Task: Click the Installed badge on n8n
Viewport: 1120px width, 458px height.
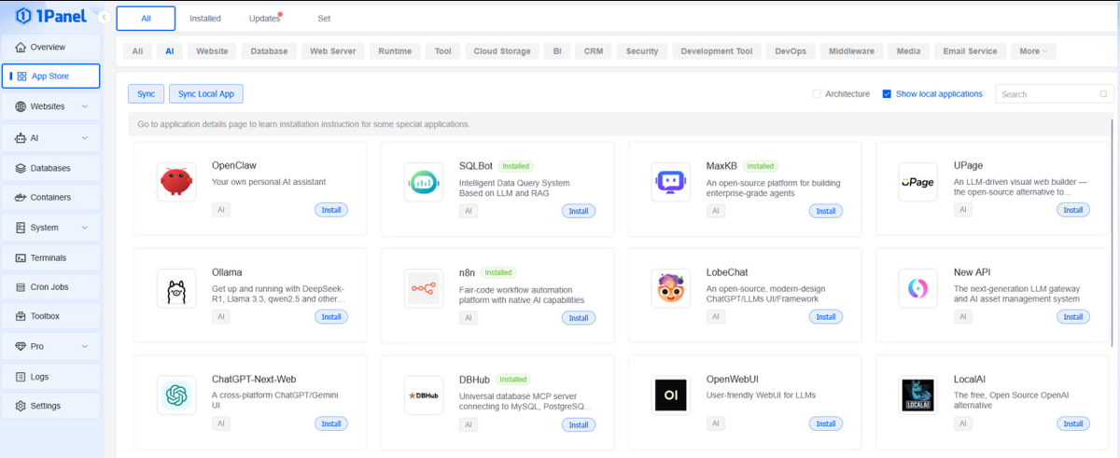Action: pos(498,272)
